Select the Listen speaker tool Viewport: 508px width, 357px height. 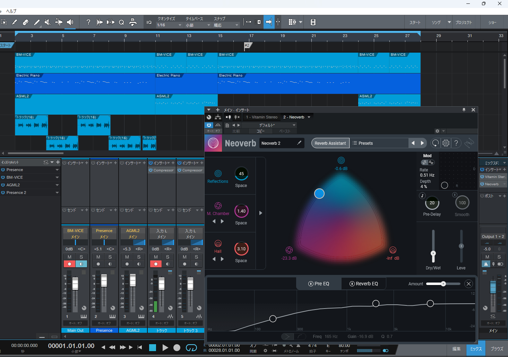click(70, 22)
